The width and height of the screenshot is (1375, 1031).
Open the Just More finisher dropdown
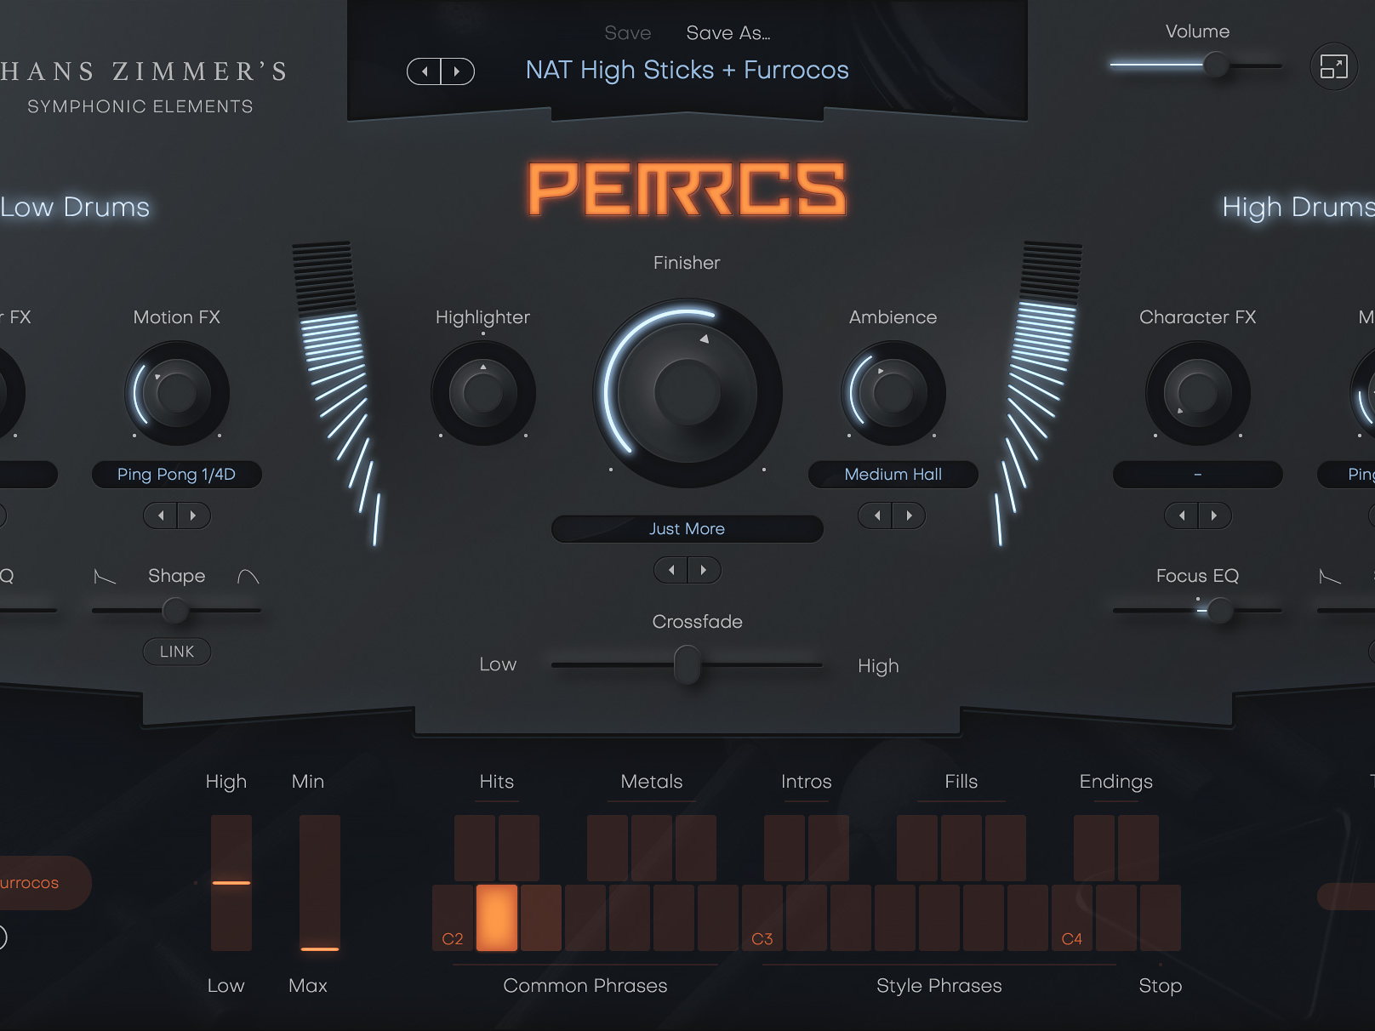[687, 529]
